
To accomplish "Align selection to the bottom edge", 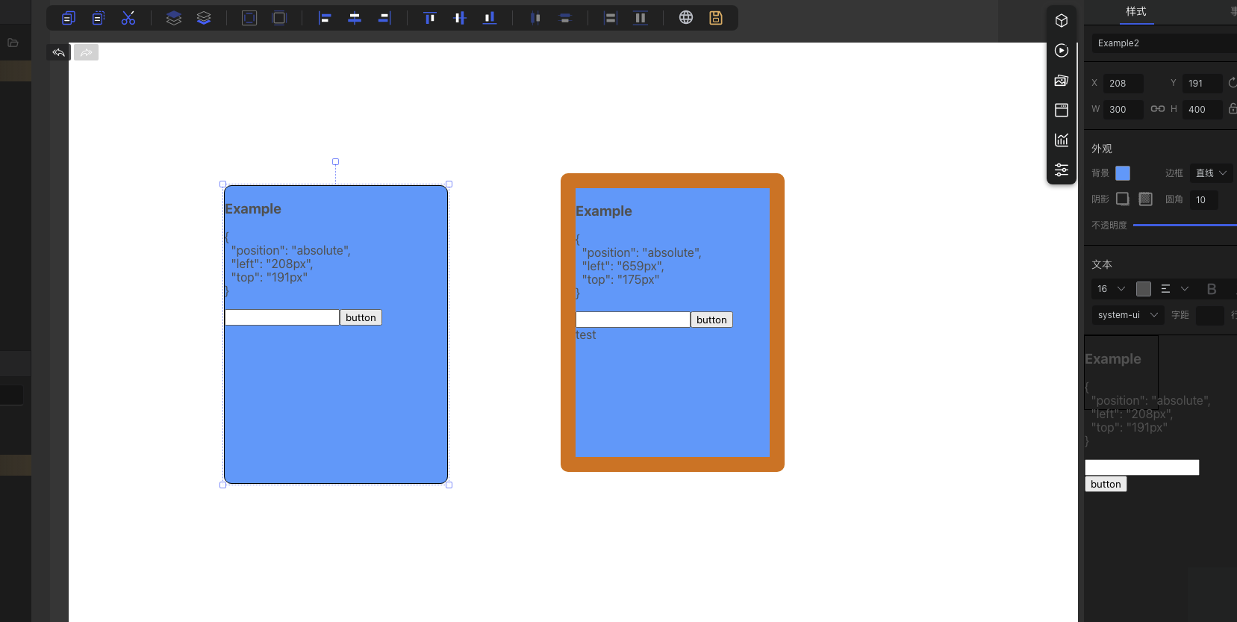I will coord(490,18).
